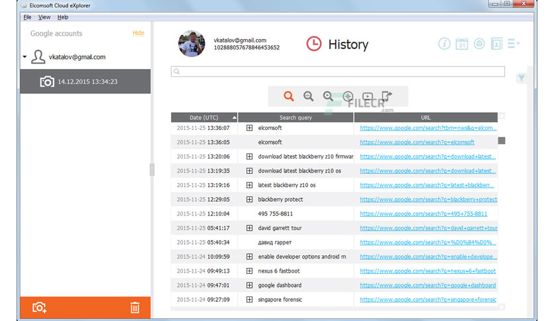Select the snapshot 14.12.2015 13:34:23
Viewport: 554px width, 321px height.
(85, 82)
